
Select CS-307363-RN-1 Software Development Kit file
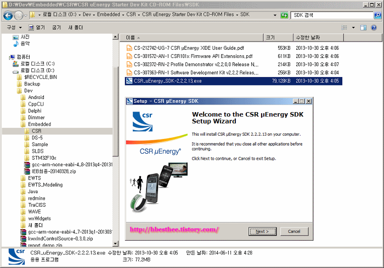coord(233,73)
